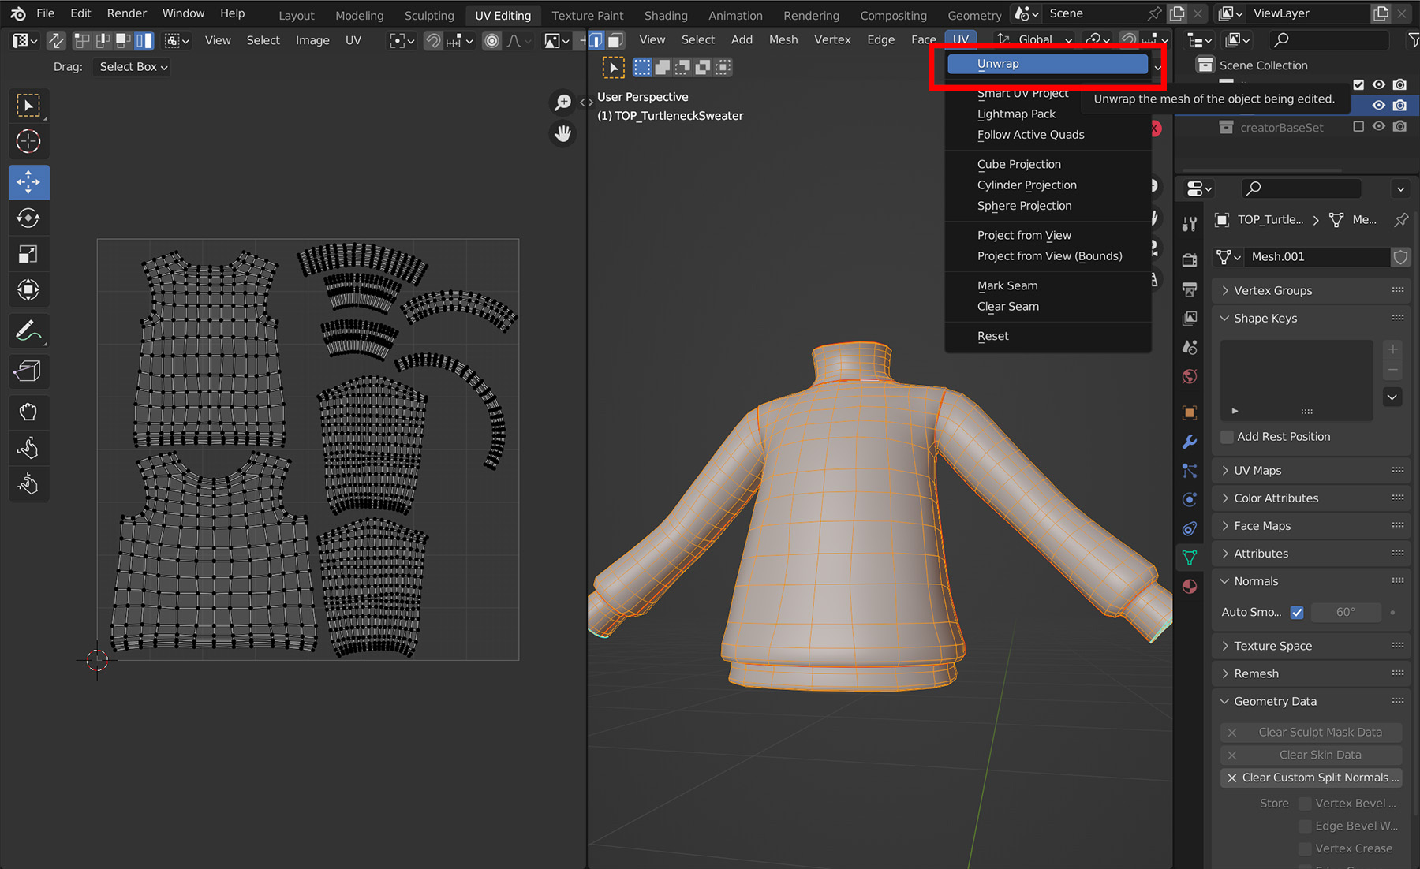Viewport: 1420px width, 869px height.
Task: Expand the UV Maps panel
Action: click(x=1257, y=470)
